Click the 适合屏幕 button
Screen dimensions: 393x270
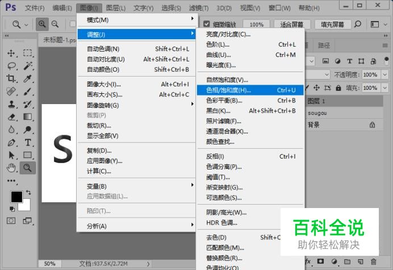click(292, 24)
